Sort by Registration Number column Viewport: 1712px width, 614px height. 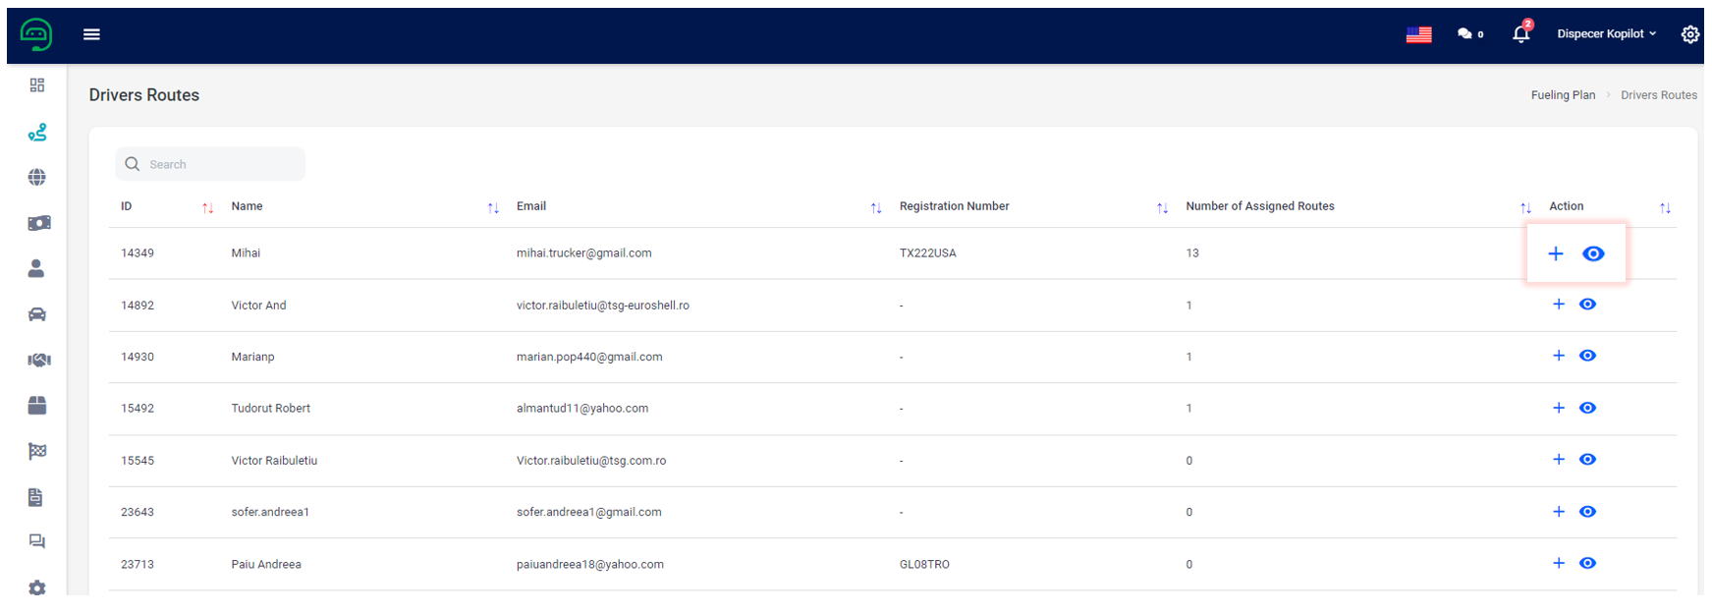tap(1162, 207)
